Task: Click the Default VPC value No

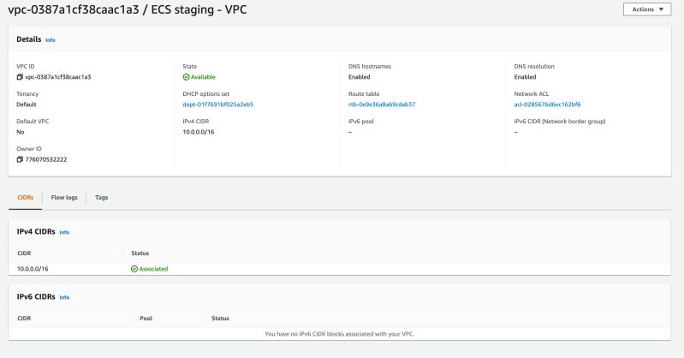Action: (21, 132)
